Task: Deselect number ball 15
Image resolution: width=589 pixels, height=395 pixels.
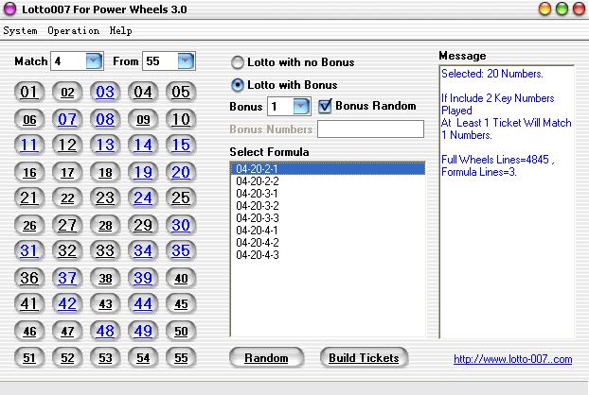Action: [181, 145]
